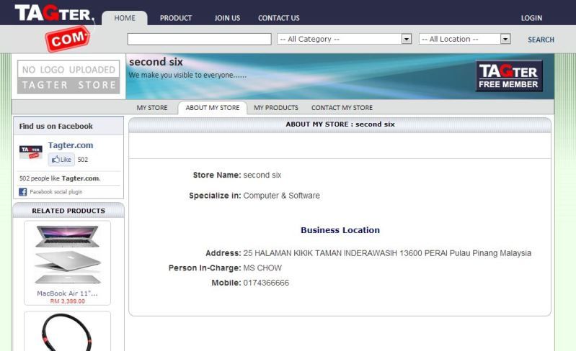Click inside the search text field
Screen dimensions: 576x351
pyautogui.click(x=199, y=39)
